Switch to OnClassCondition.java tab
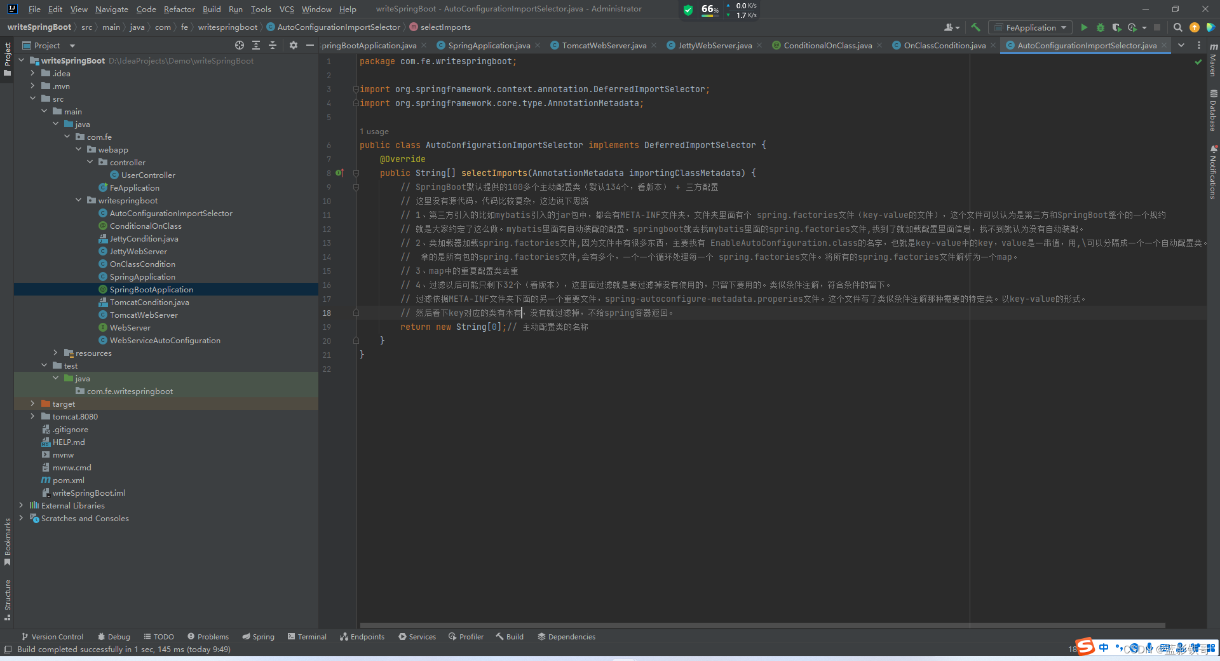This screenshot has height=661, width=1220. 944,45
